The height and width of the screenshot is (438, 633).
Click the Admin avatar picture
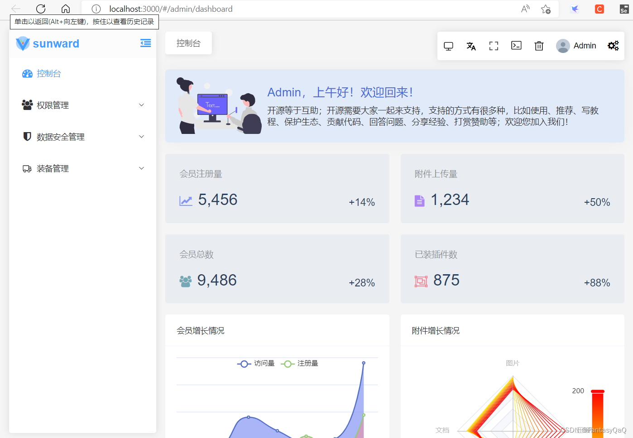[x=563, y=46]
